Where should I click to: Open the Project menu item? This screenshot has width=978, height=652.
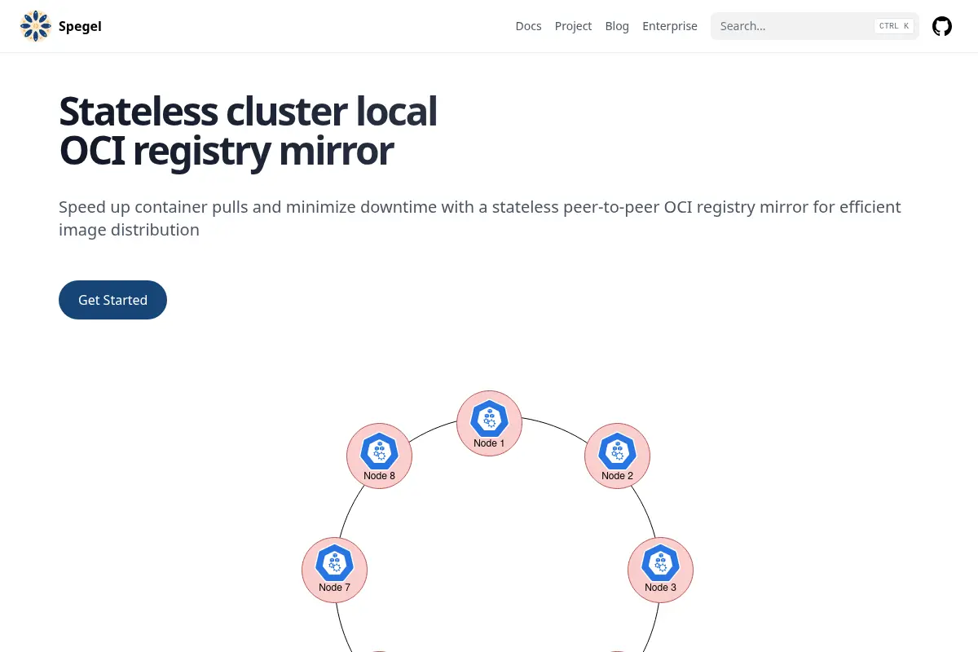[573, 26]
